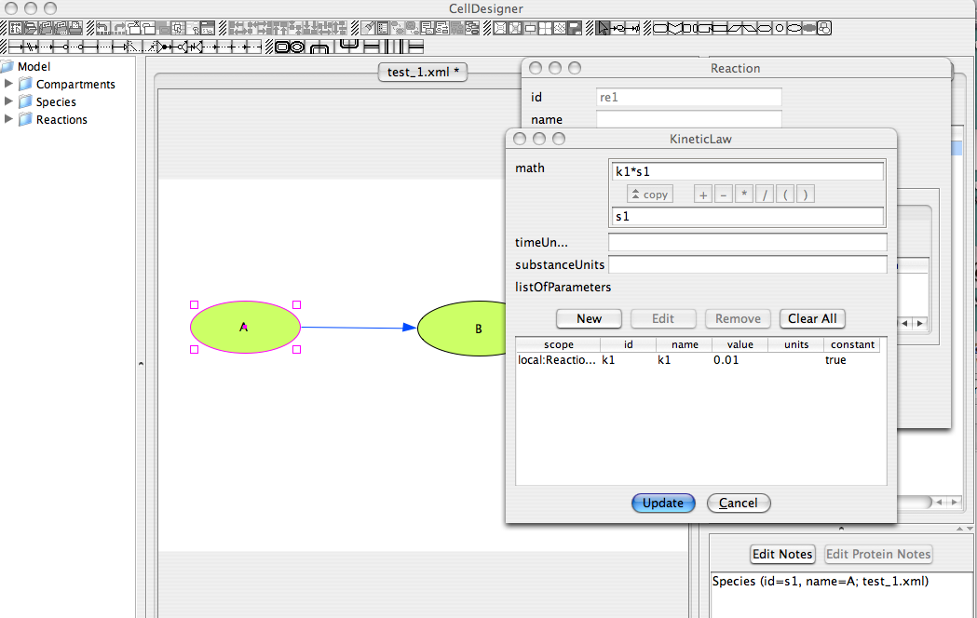
Task: Select the complex species icon at toolbar end
Action: point(823,28)
